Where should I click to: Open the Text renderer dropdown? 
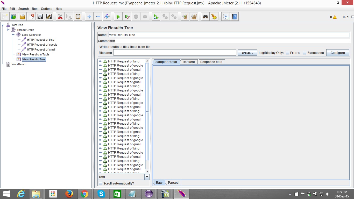click(x=147, y=177)
